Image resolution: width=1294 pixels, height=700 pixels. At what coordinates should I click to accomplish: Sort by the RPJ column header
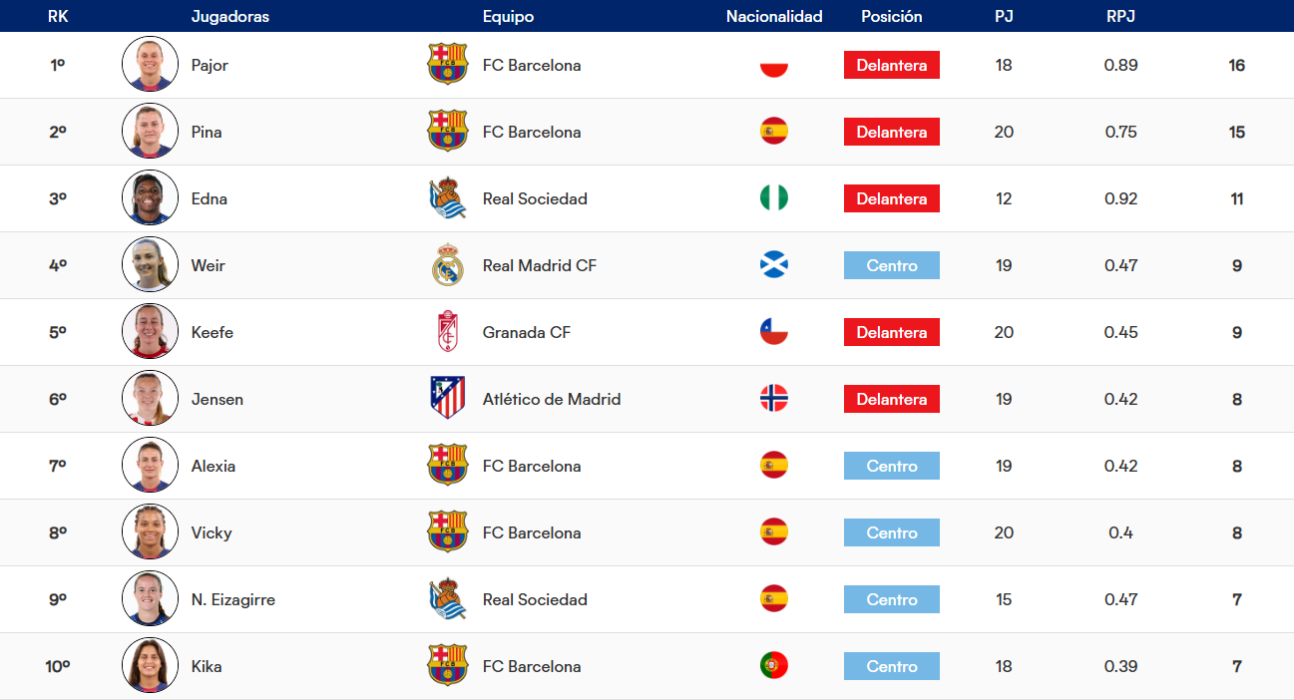(1120, 17)
